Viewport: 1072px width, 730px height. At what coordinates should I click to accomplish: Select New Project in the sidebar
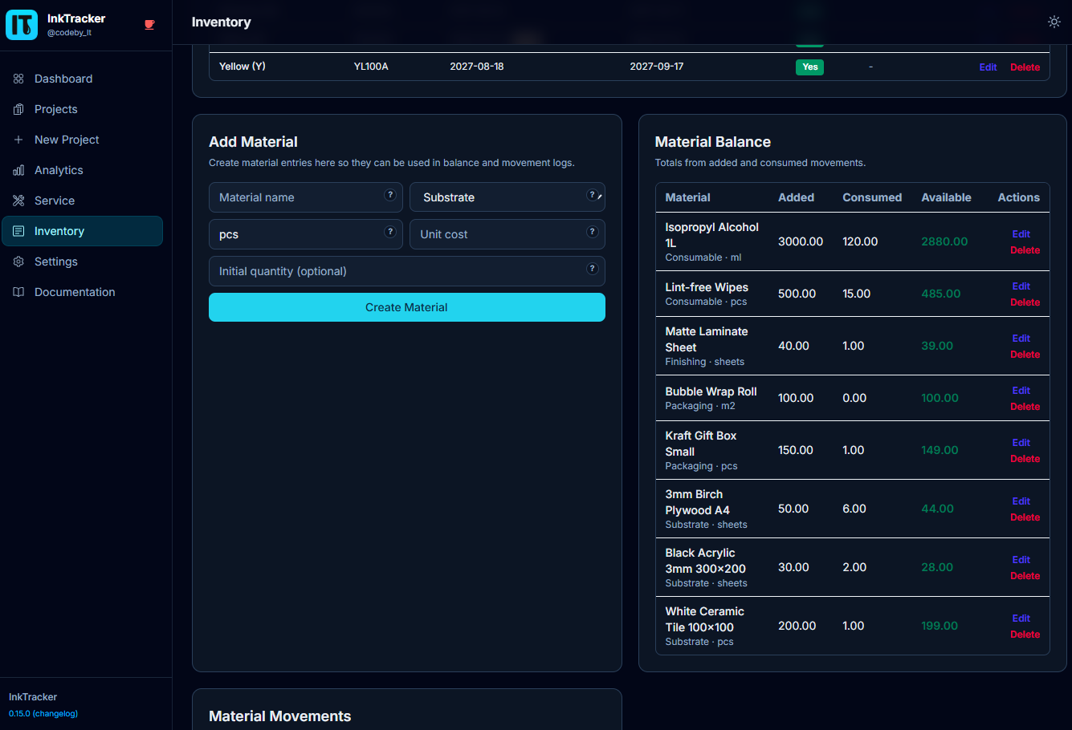82,140
